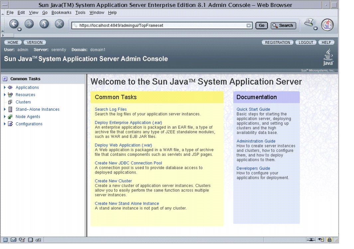
Task: Open the Print button dropdown arrow
Action: coord(315,28)
